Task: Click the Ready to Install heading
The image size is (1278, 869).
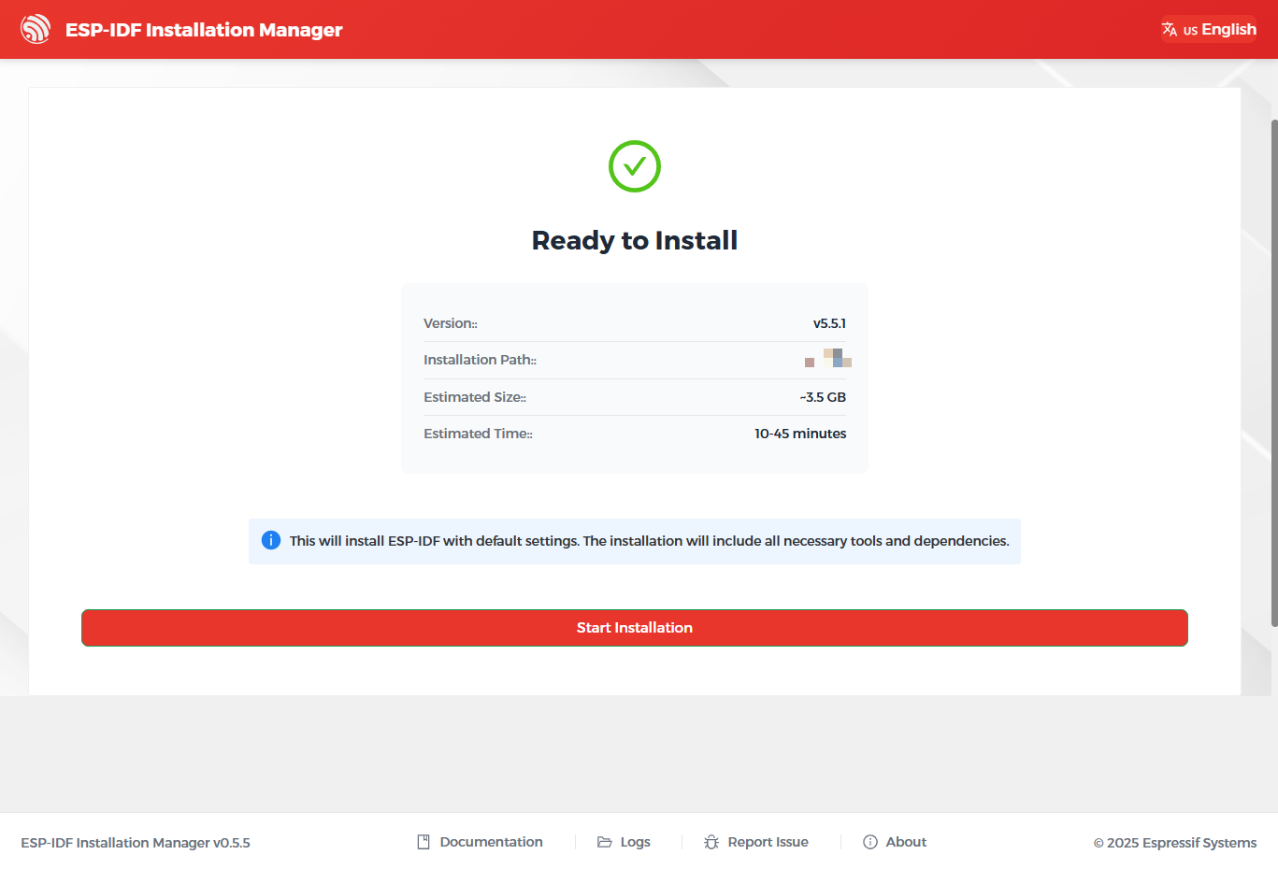Action: point(634,239)
